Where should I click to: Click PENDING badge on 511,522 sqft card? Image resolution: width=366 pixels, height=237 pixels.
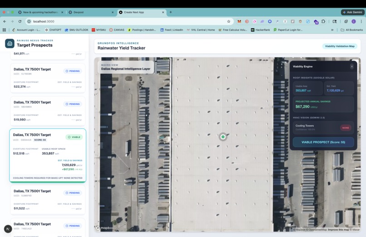(x=73, y=193)
